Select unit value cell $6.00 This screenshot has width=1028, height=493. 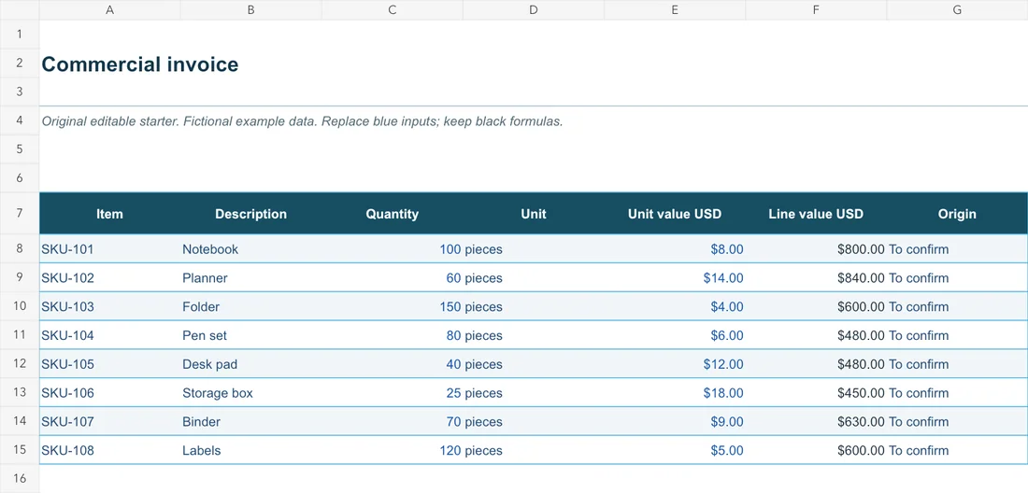point(675,335)
